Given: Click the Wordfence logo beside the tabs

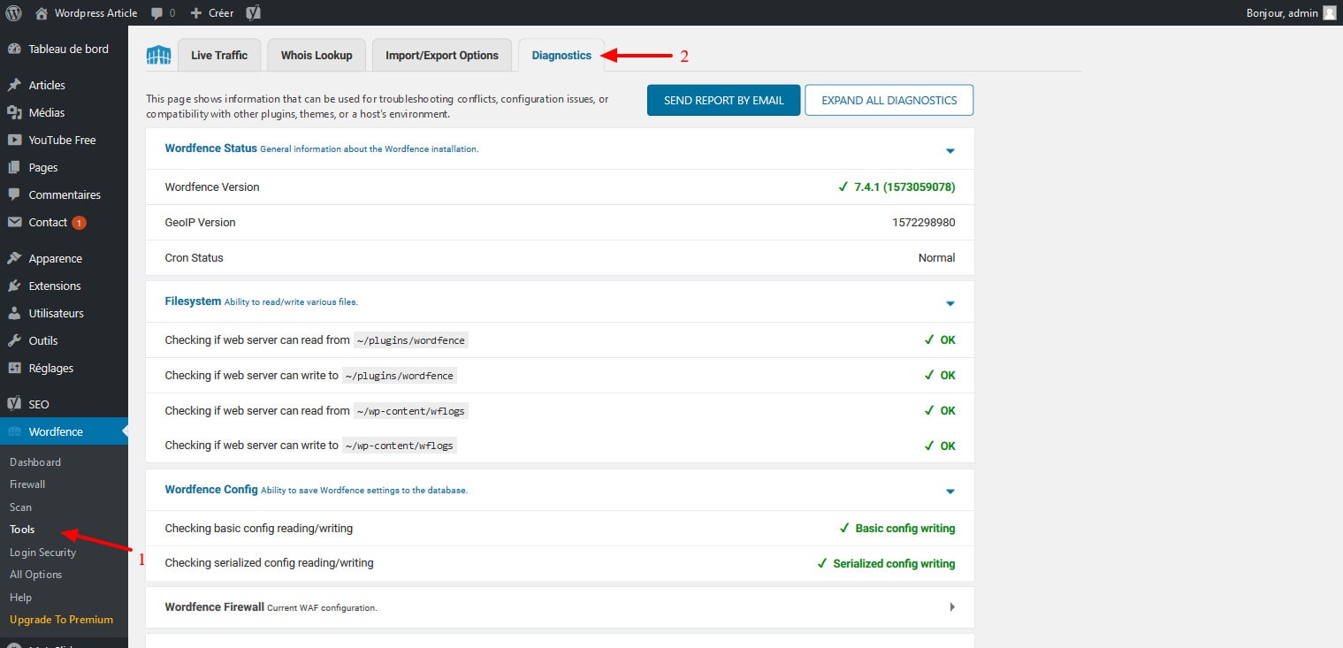Looking at the screenshot, I should 158,56.
